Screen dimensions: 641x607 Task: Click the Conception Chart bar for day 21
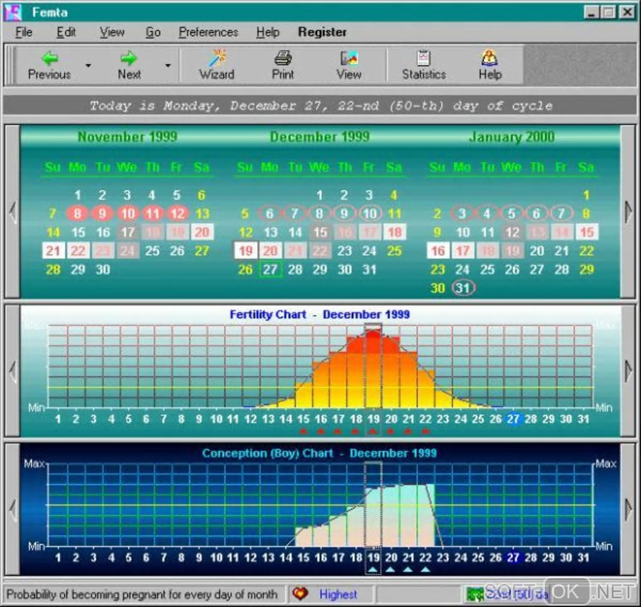[x=408, y=516]
